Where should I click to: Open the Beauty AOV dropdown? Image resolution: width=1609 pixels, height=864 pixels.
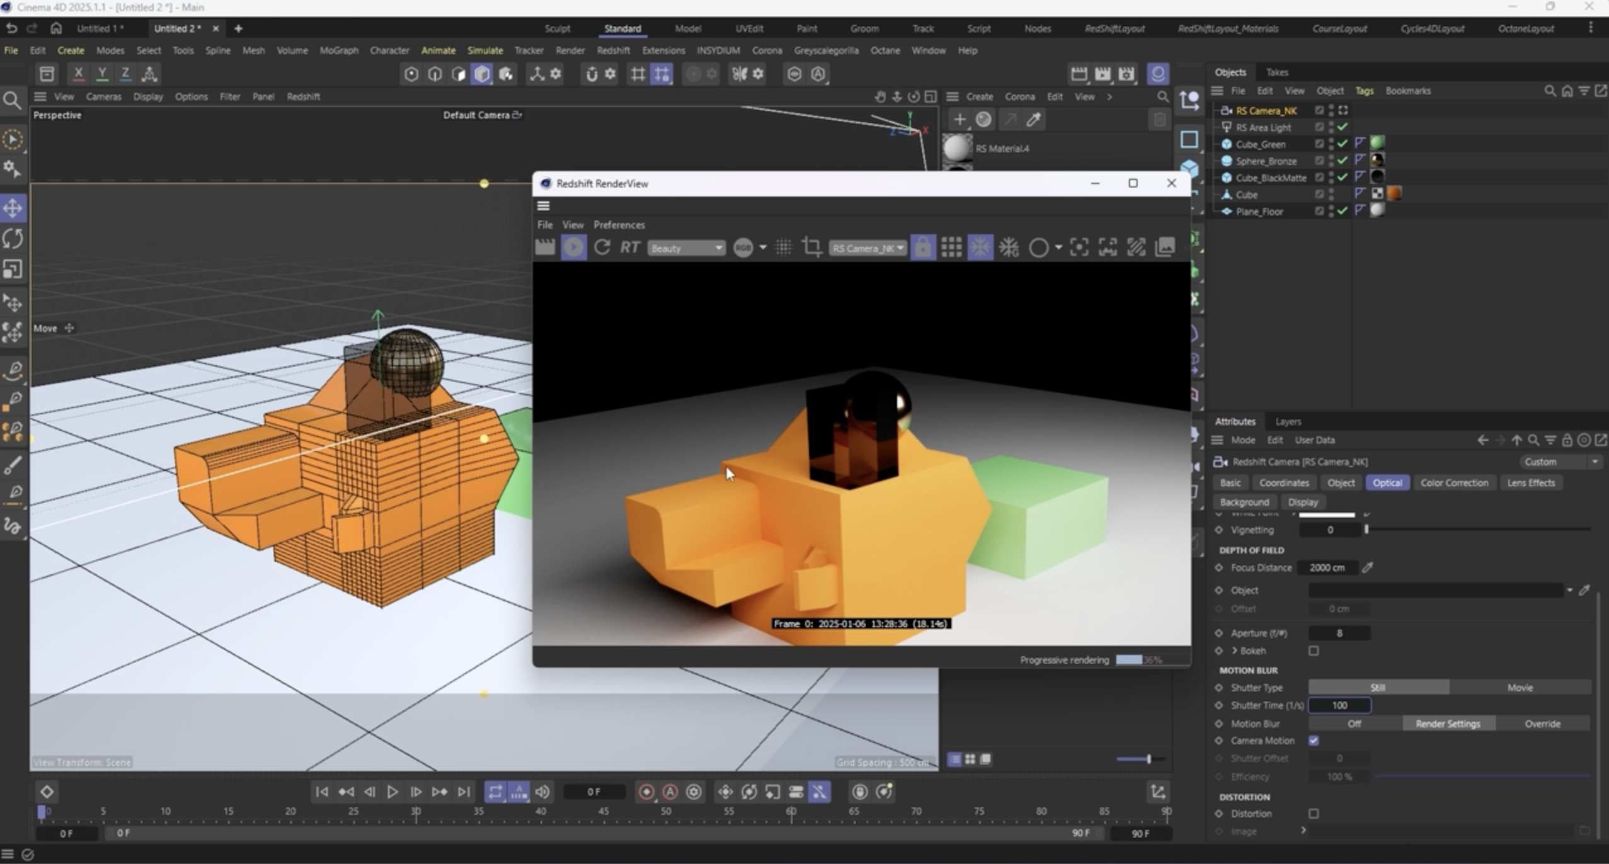pyautogui.click(x=686, y=248)
